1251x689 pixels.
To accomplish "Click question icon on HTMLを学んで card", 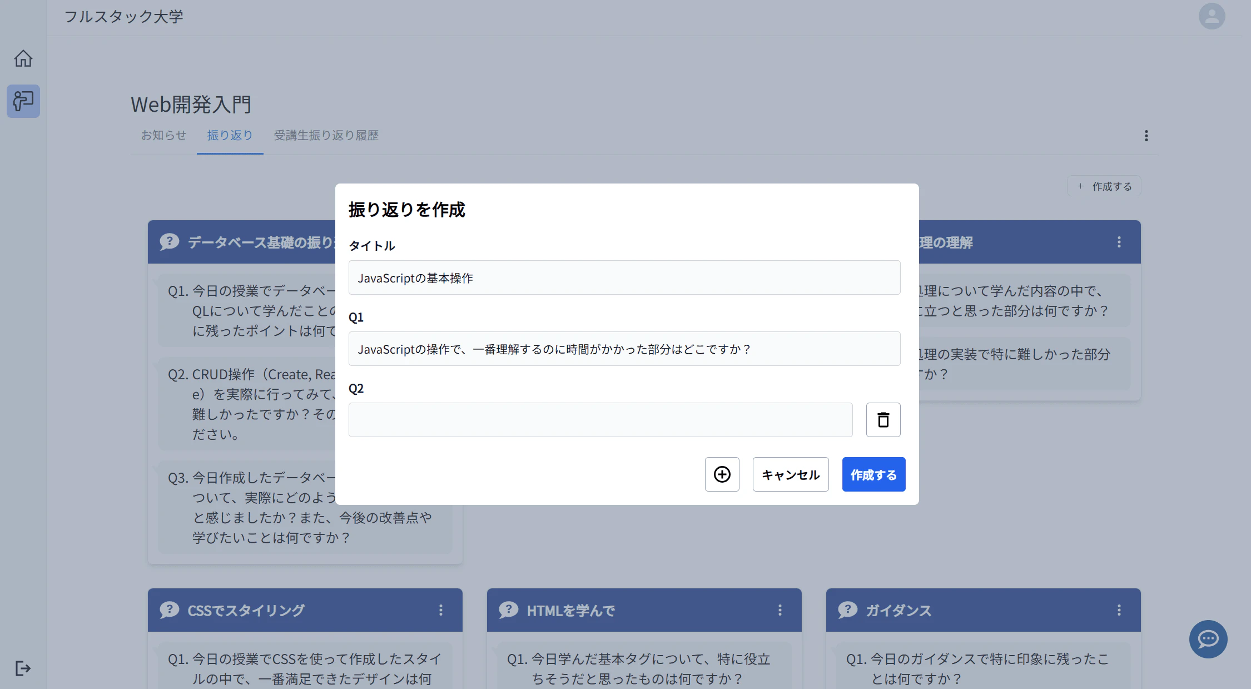I will pyautogui.click(x=508, y=610).
